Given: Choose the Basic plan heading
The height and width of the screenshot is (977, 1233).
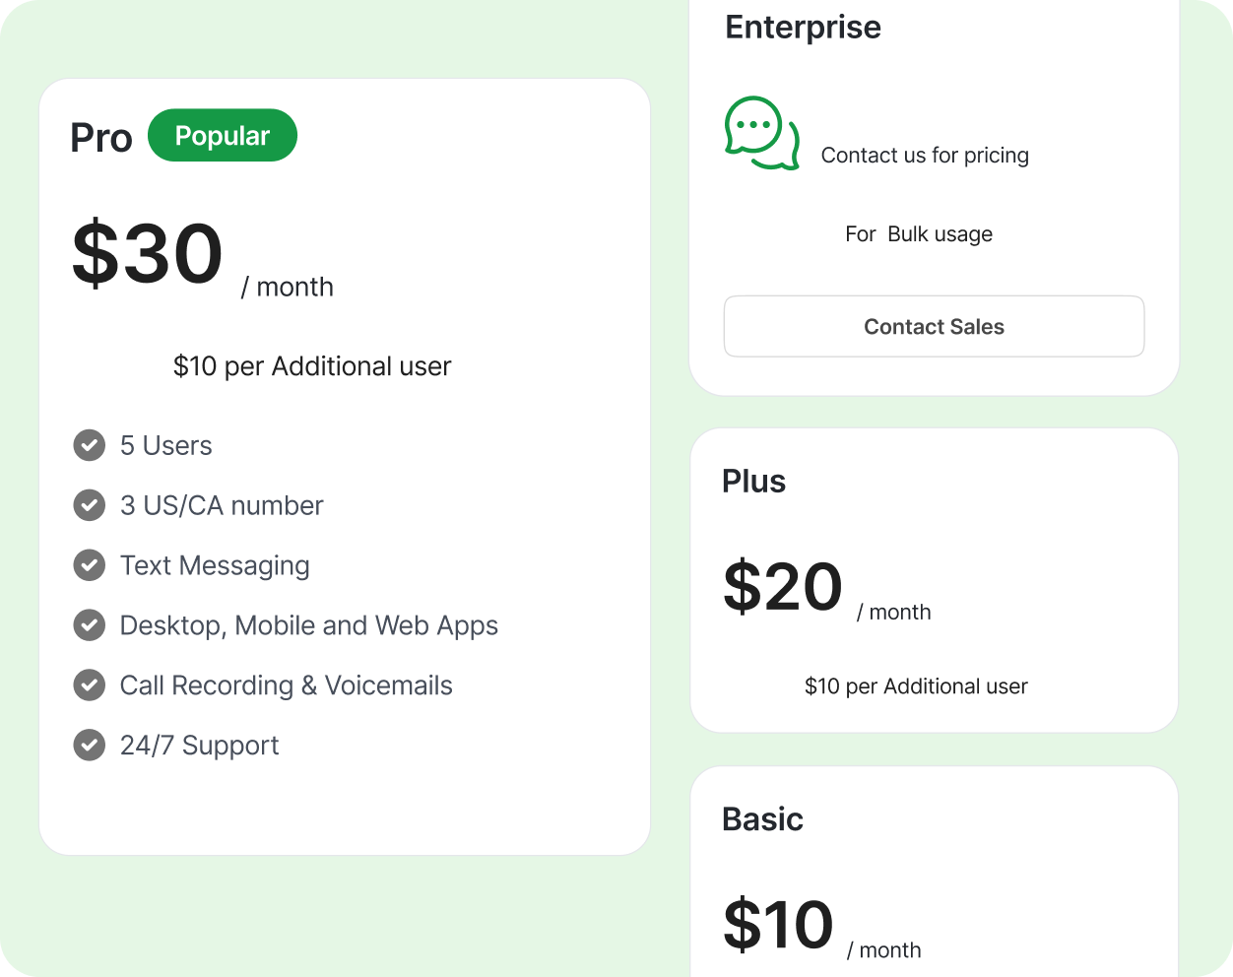Looking at the screenshot, I should (x=762, y=819).
